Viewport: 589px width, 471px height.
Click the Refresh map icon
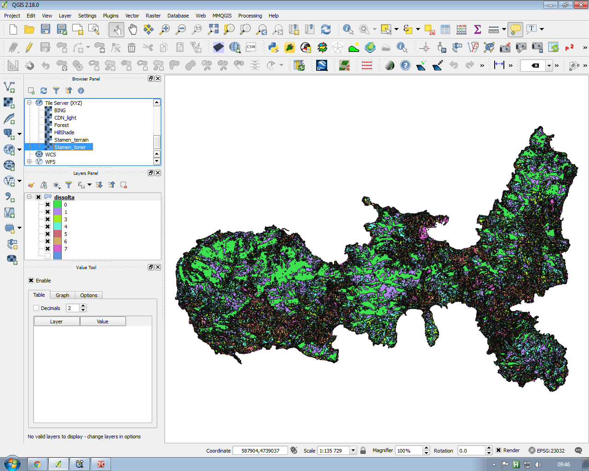point(326,29)
